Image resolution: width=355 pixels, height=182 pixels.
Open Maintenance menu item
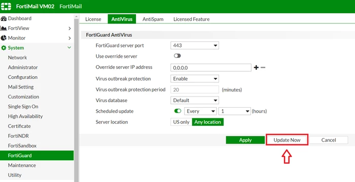pyautogui.click(x=22, y=165)
